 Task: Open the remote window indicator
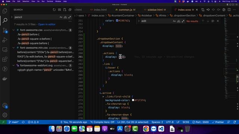tap(3, 122)
